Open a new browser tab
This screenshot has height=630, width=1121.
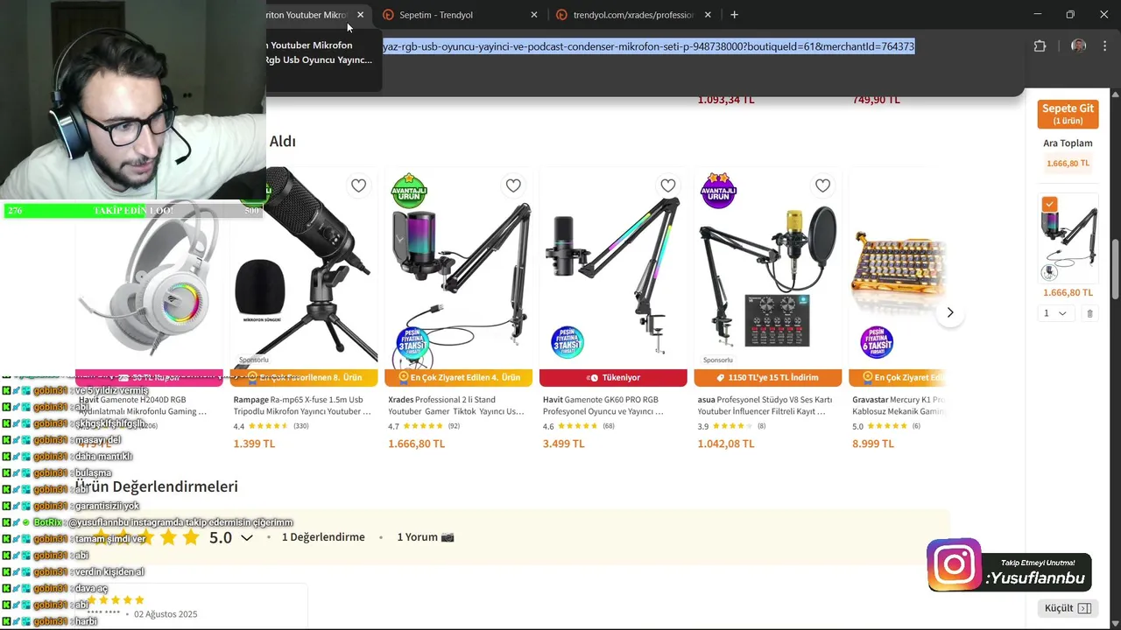(x=734, y=15)
